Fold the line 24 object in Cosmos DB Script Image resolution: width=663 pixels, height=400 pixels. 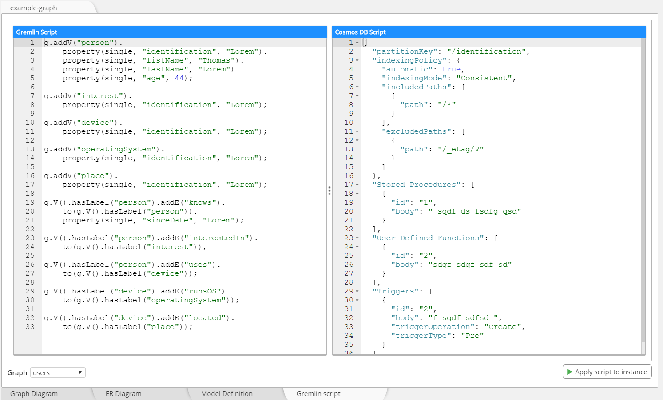point(357,247)
